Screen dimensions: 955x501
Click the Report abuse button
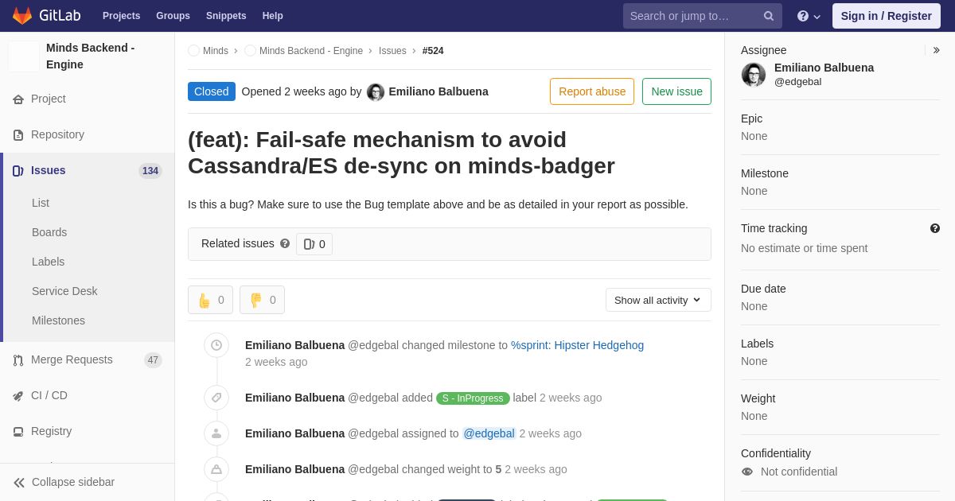592,91
